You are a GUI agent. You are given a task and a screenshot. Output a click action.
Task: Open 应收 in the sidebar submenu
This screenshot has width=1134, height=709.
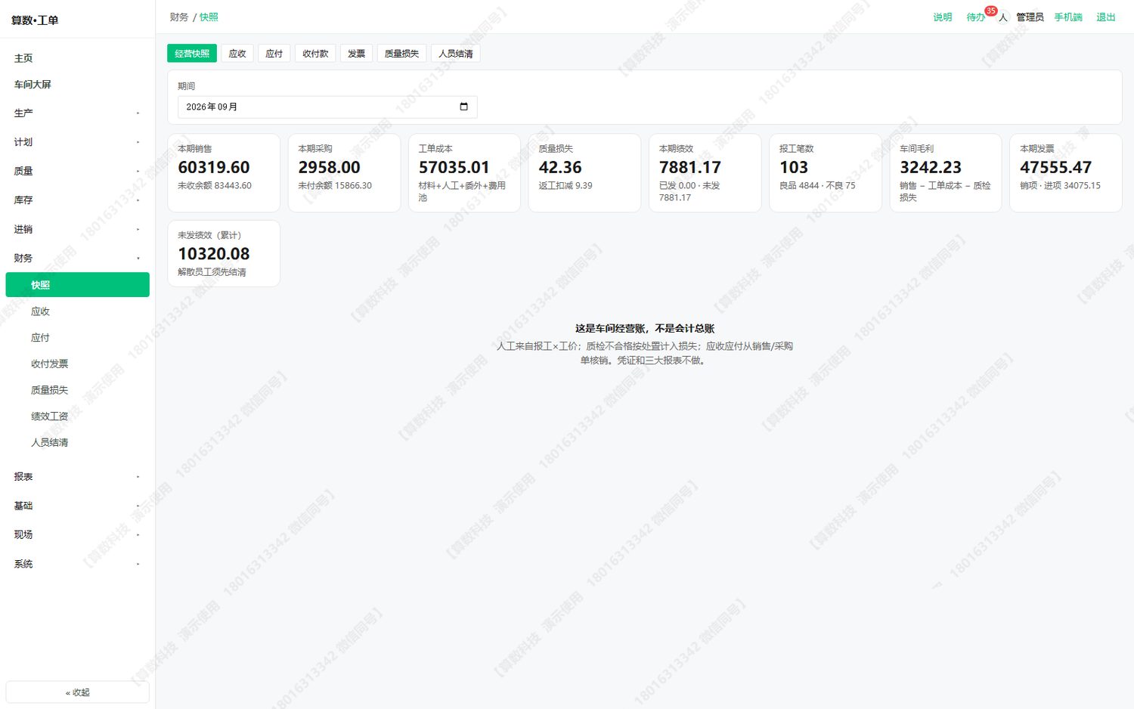77,311
